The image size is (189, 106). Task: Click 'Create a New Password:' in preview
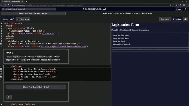click(x=121, y=44)
